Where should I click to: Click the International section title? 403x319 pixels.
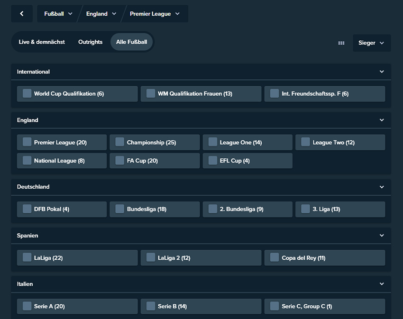pyautogui.click(x=33, y=72)
